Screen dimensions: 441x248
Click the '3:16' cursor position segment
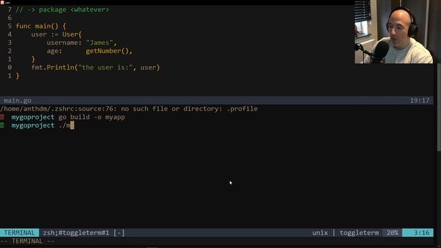418,233
